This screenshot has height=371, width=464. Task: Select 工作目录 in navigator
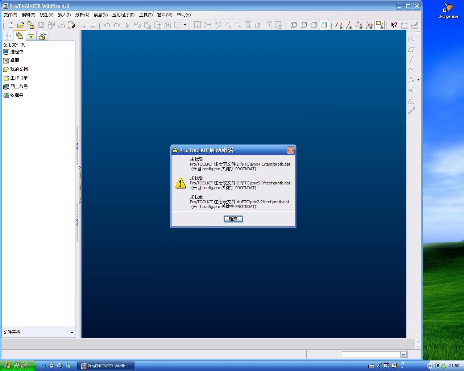click(x=16, y=78)
